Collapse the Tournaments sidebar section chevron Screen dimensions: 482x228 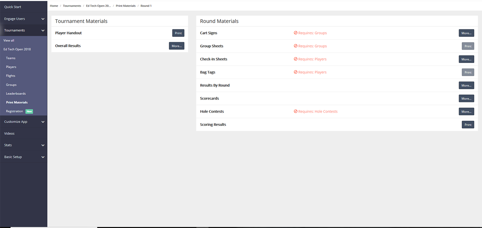click(x=43, y=31)
